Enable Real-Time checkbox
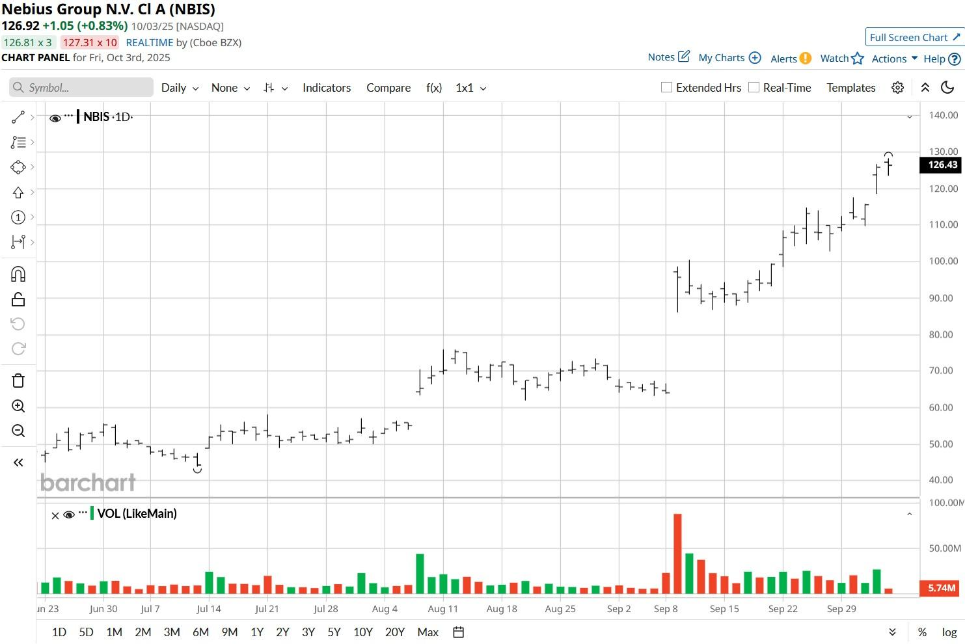Screen dimensions: 965x644 754,87
